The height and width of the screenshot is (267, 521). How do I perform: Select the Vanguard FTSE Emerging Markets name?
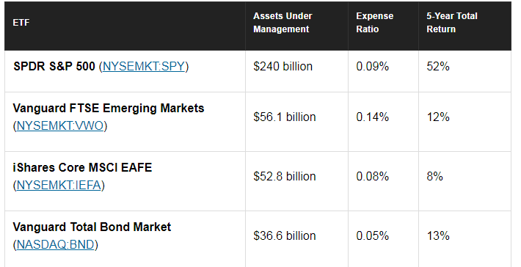109,109
